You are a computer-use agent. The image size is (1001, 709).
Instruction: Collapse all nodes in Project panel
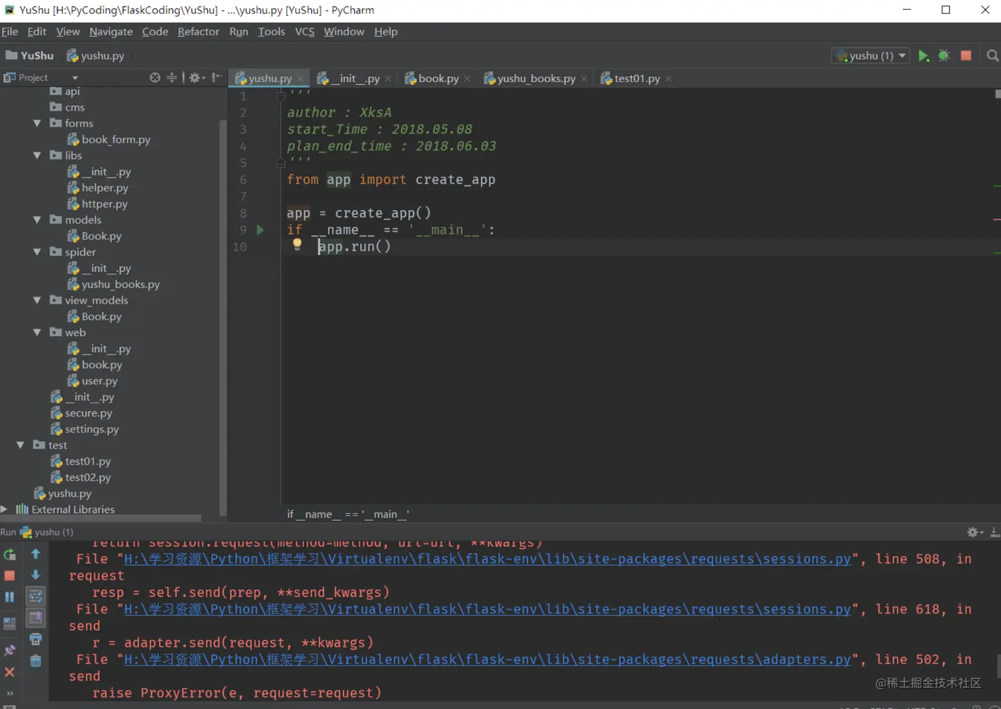pos(172,77)
